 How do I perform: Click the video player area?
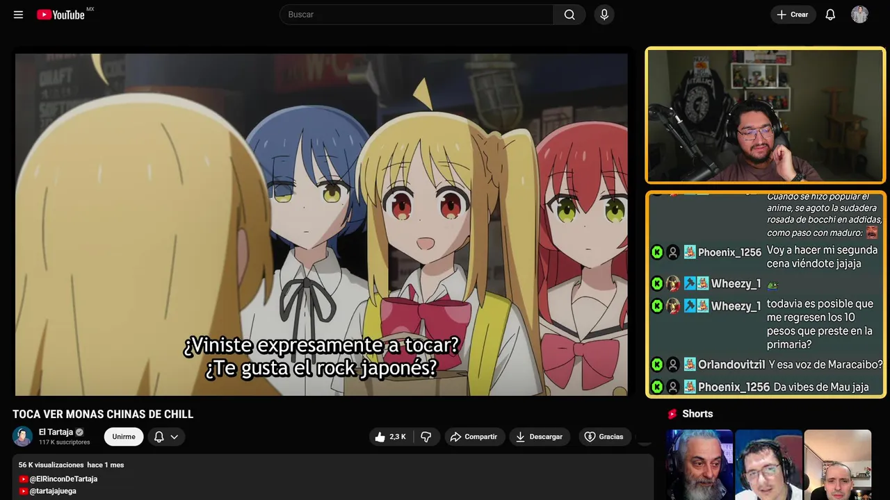click(x=321, y=224)
